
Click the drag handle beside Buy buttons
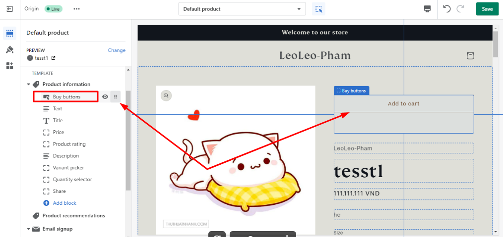coord(116,97)
